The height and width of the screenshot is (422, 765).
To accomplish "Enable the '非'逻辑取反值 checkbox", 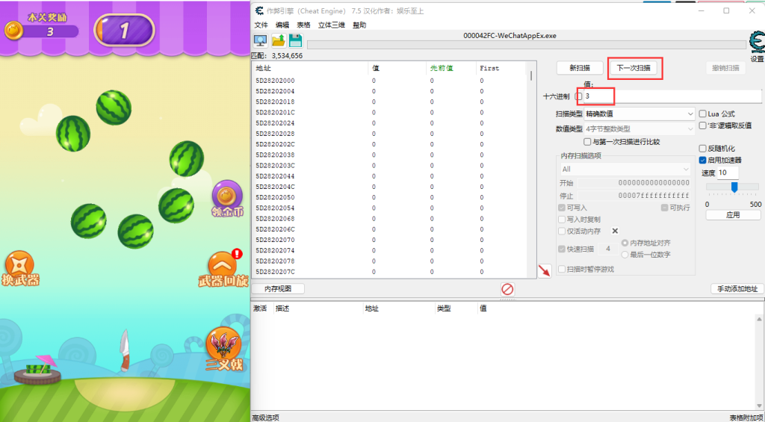I will coord(702,125).
